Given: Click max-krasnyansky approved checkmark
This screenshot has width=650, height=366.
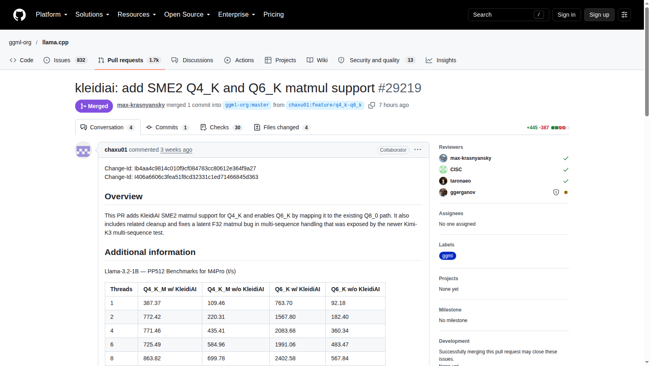Looking at the screenshot, I should tap(566, 158).
